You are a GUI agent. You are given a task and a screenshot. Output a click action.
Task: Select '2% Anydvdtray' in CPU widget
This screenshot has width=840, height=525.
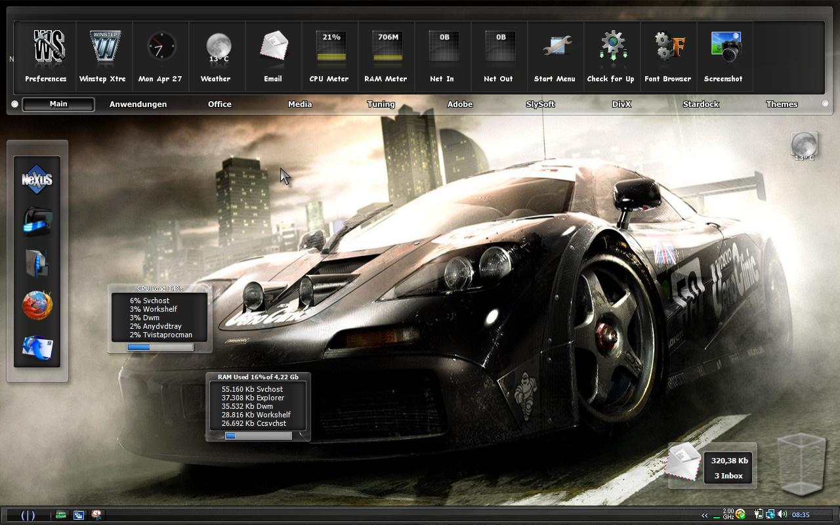[156, 326]
